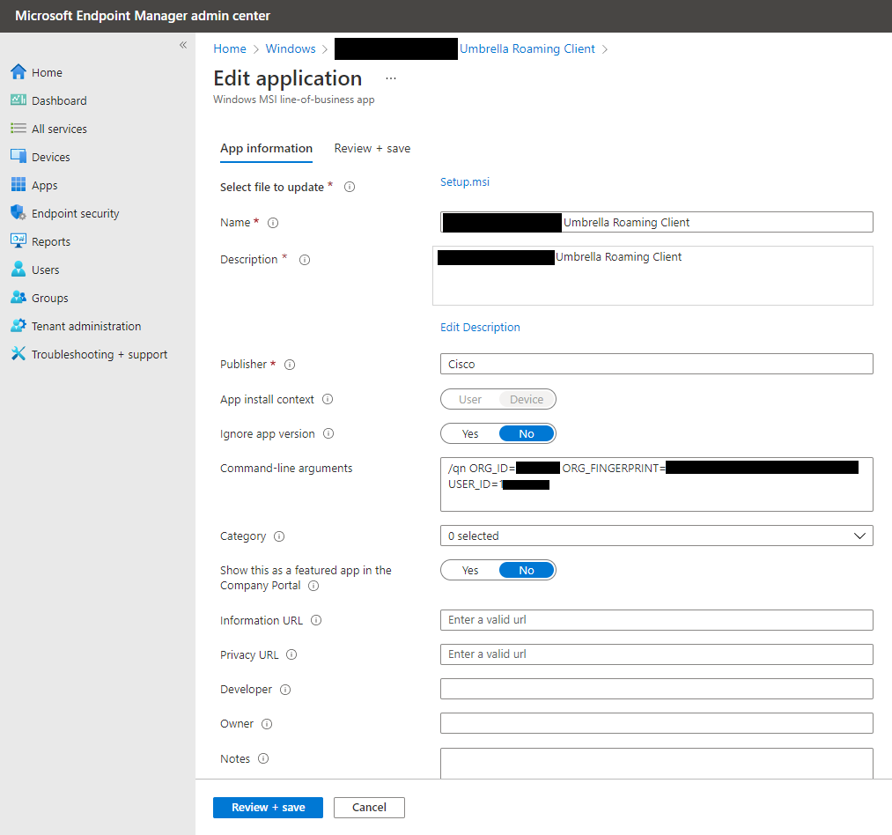Enable showing this as a featured app
The height and width of the screenshot is (835, 892).
pos(471,569)
